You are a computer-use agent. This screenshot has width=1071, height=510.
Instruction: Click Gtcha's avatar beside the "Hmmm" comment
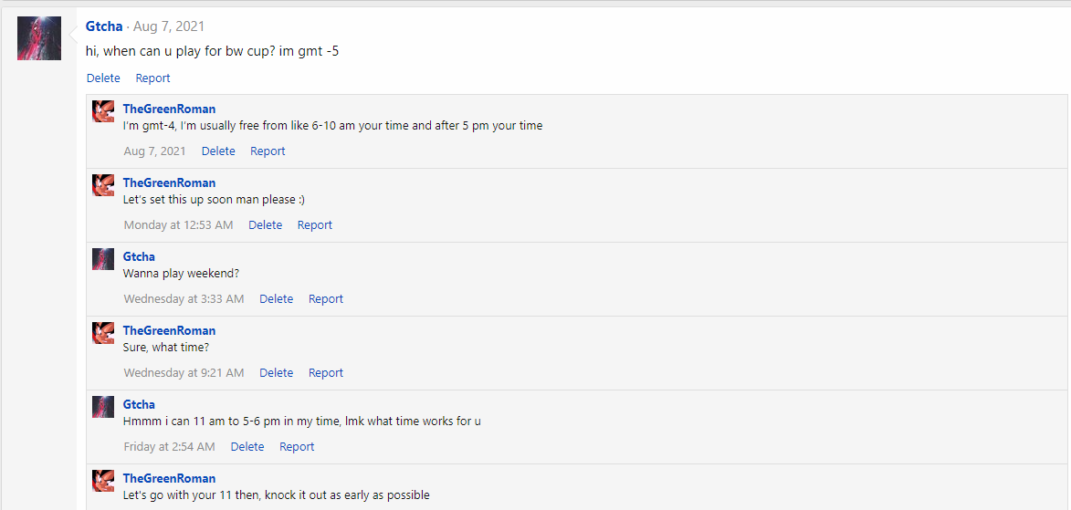tap(103, 407)
